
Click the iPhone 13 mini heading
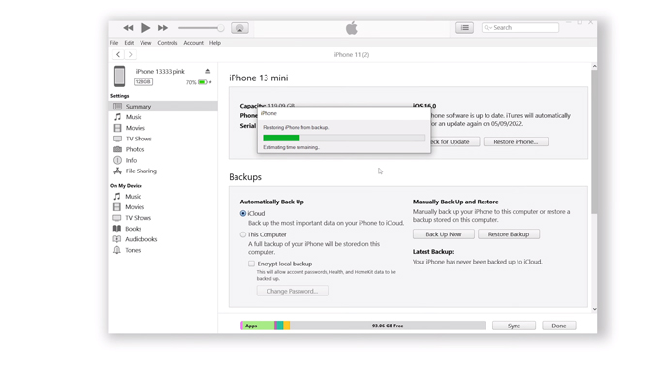pos(259,78)
